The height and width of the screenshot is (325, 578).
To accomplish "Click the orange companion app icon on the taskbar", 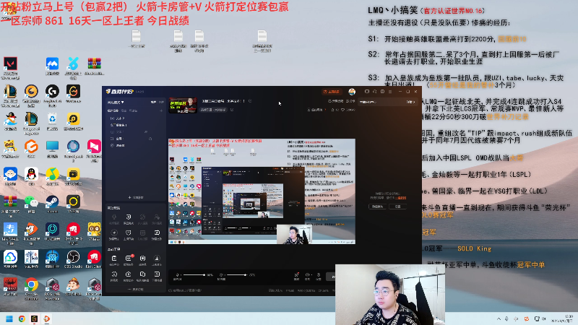I will click(x=47, y=318).
